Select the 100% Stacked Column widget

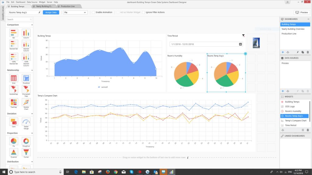tap(26, 57)
